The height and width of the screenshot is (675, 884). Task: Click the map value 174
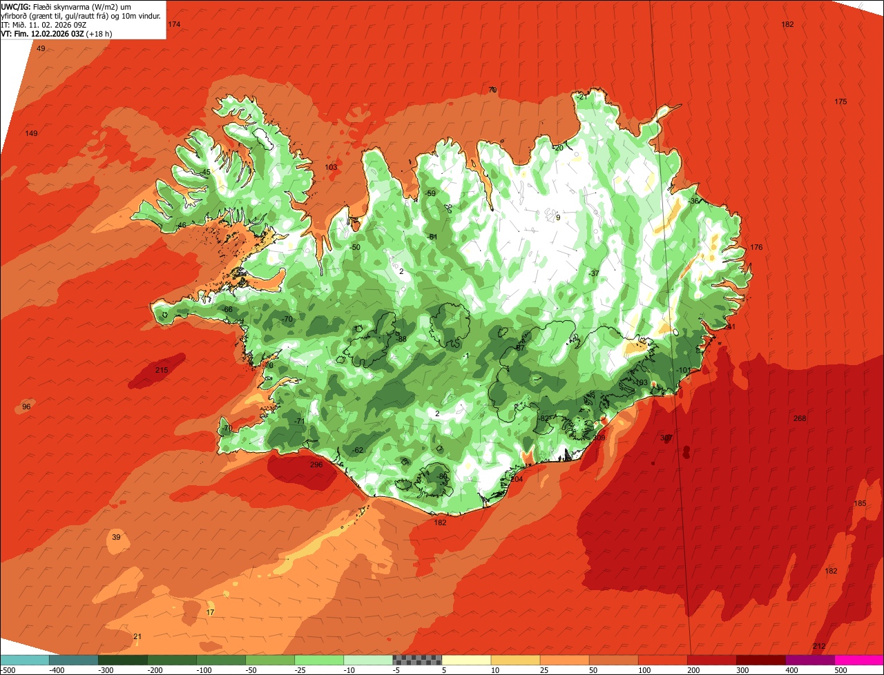click(x=174, y=24)
